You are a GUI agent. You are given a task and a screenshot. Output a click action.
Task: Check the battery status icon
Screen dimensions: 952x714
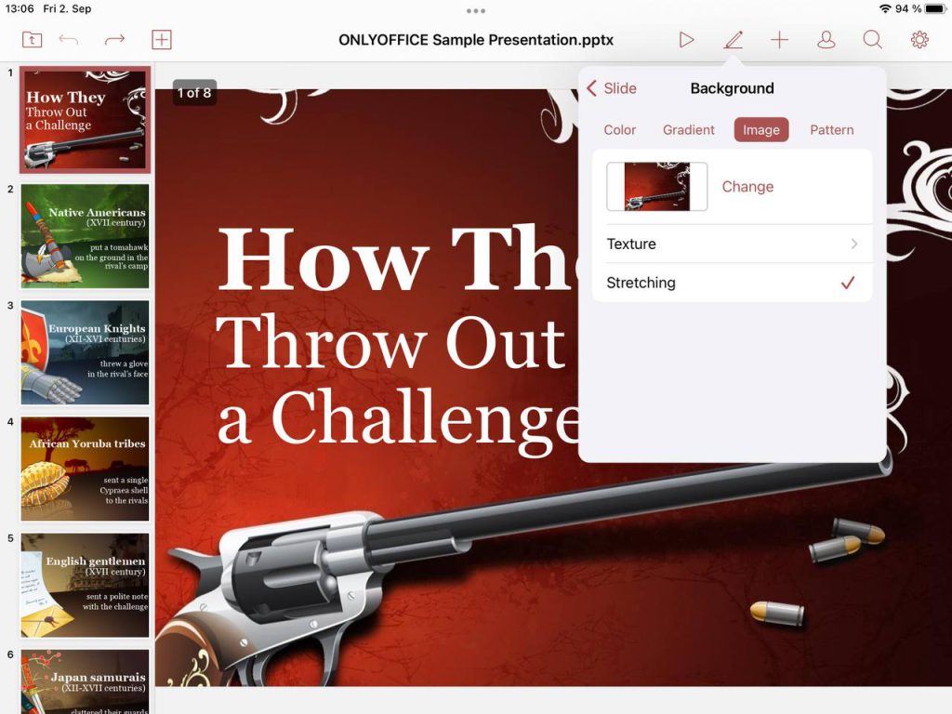click(x=935, y=8)
